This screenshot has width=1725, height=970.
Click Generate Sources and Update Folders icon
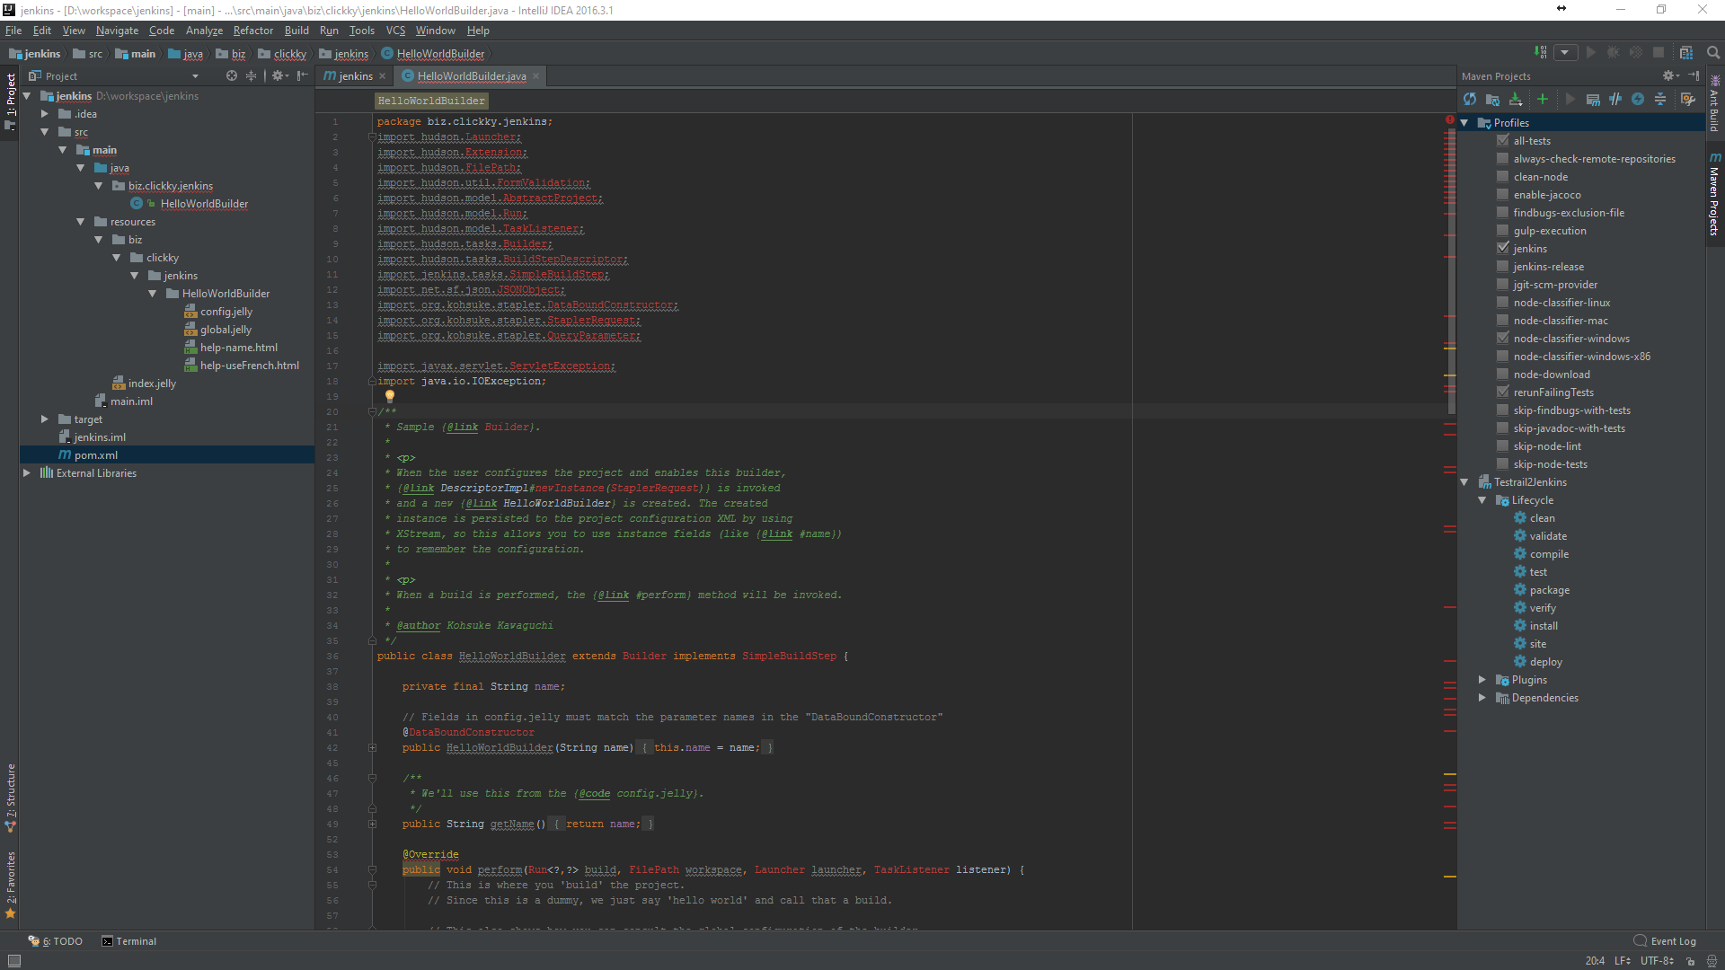tap(1492, 100)
